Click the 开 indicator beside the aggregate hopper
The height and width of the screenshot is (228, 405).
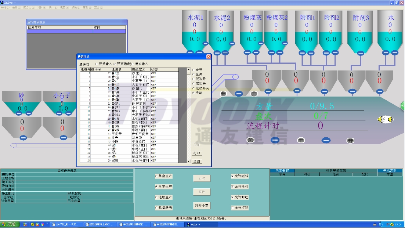point(254,94)
